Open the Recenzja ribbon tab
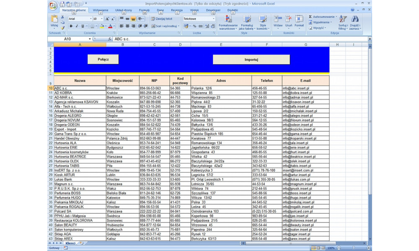 click(x=177, y=10)
